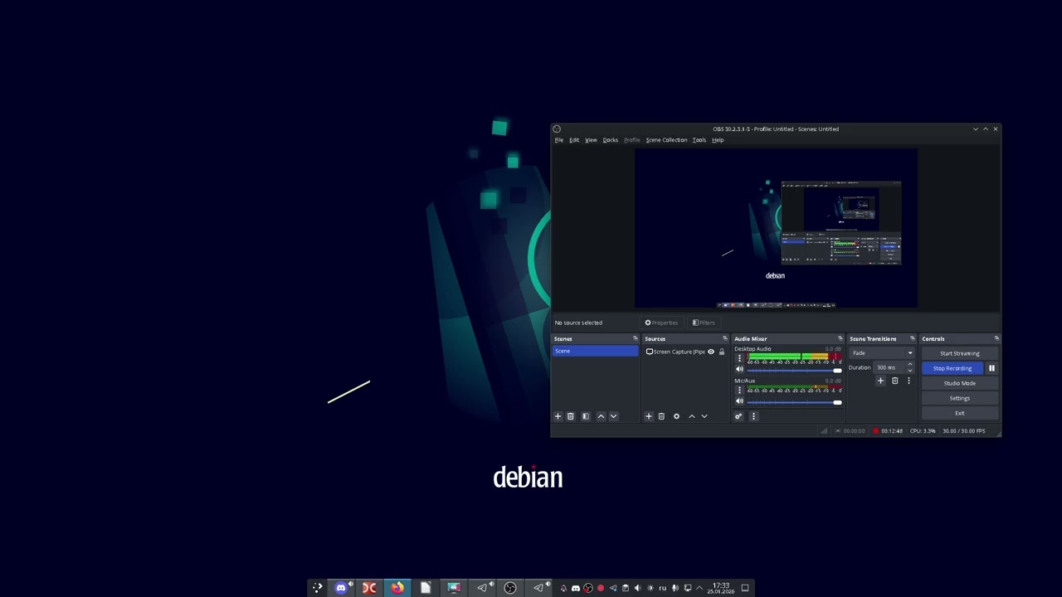Undock the Sources panel
The width and height of the screenshot is (1062, 597).
pos(724,338)
